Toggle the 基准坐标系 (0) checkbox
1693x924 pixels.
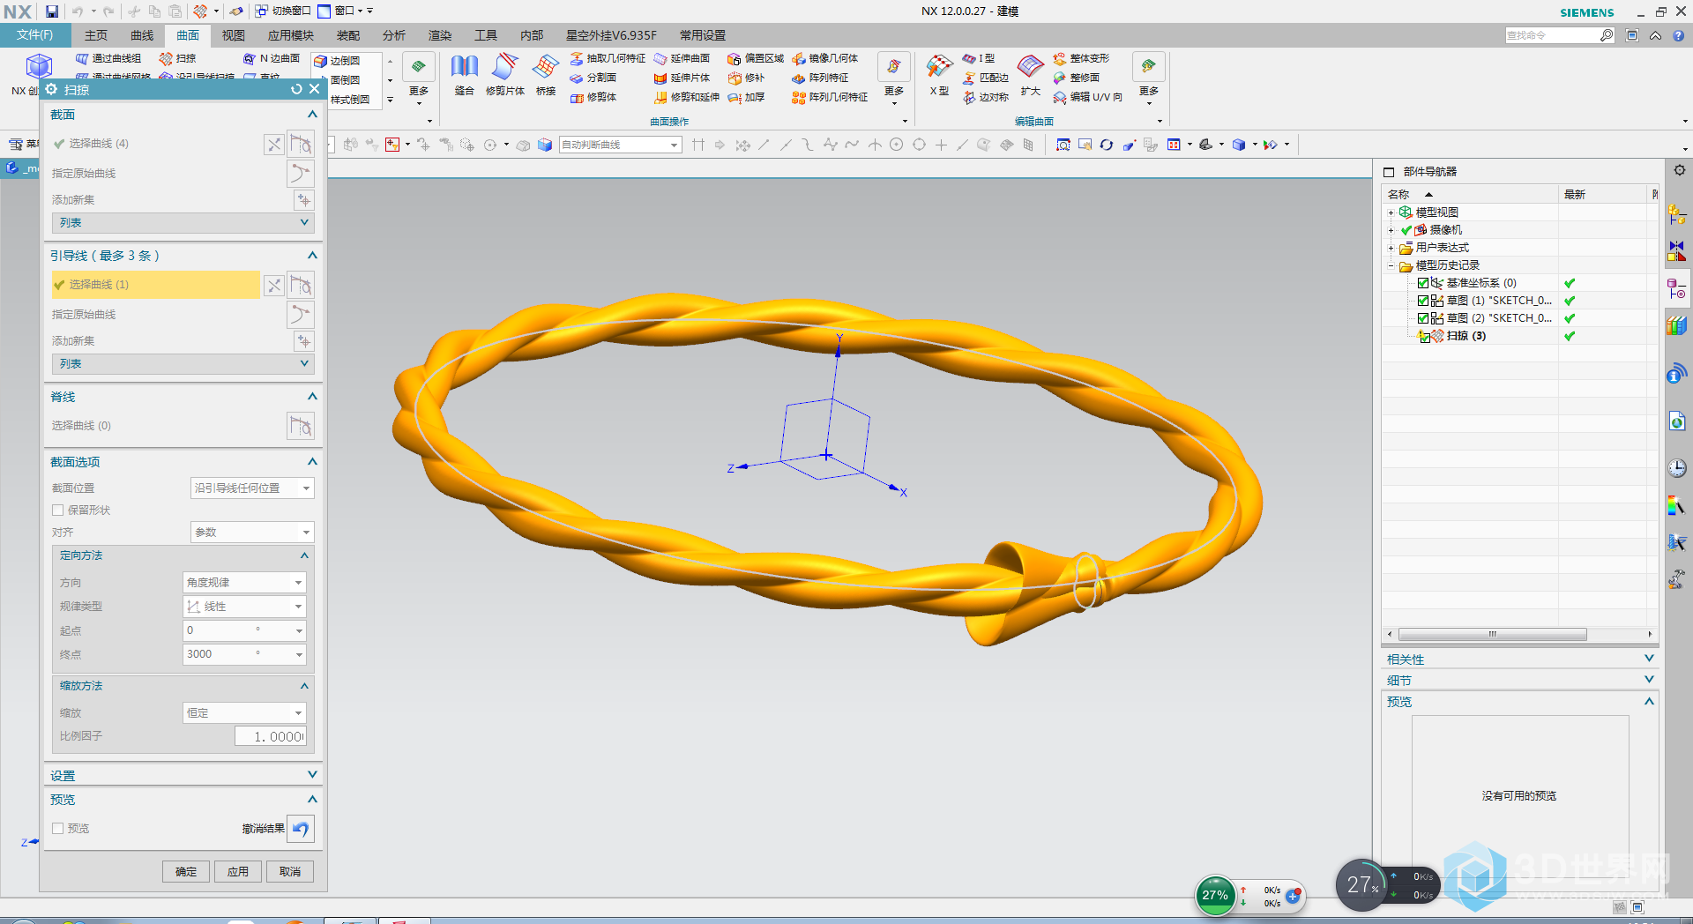[x=1423, y=283]
